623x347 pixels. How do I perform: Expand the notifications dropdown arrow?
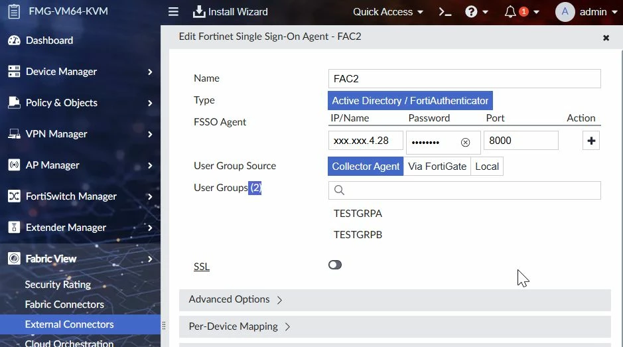tap(536, 13)
